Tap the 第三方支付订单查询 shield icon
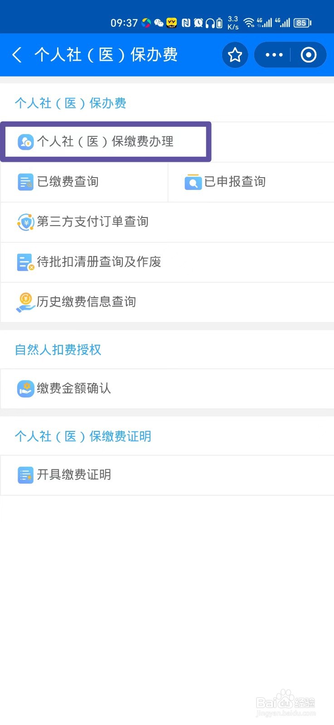 [x=26, y=222]
